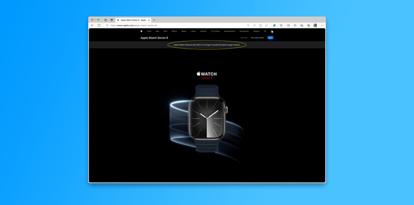Open the zoom magnifier icon in address bar

click(x=248, y=25)
